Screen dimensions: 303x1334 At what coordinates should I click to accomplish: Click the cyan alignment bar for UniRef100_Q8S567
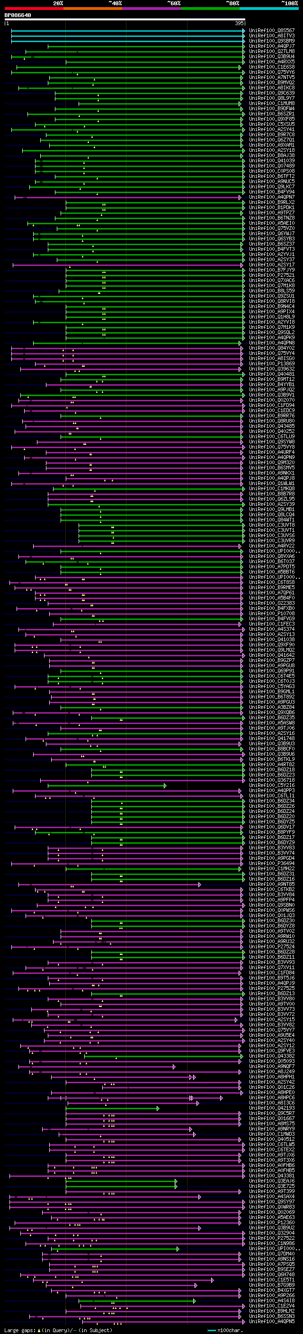point(128,31)
